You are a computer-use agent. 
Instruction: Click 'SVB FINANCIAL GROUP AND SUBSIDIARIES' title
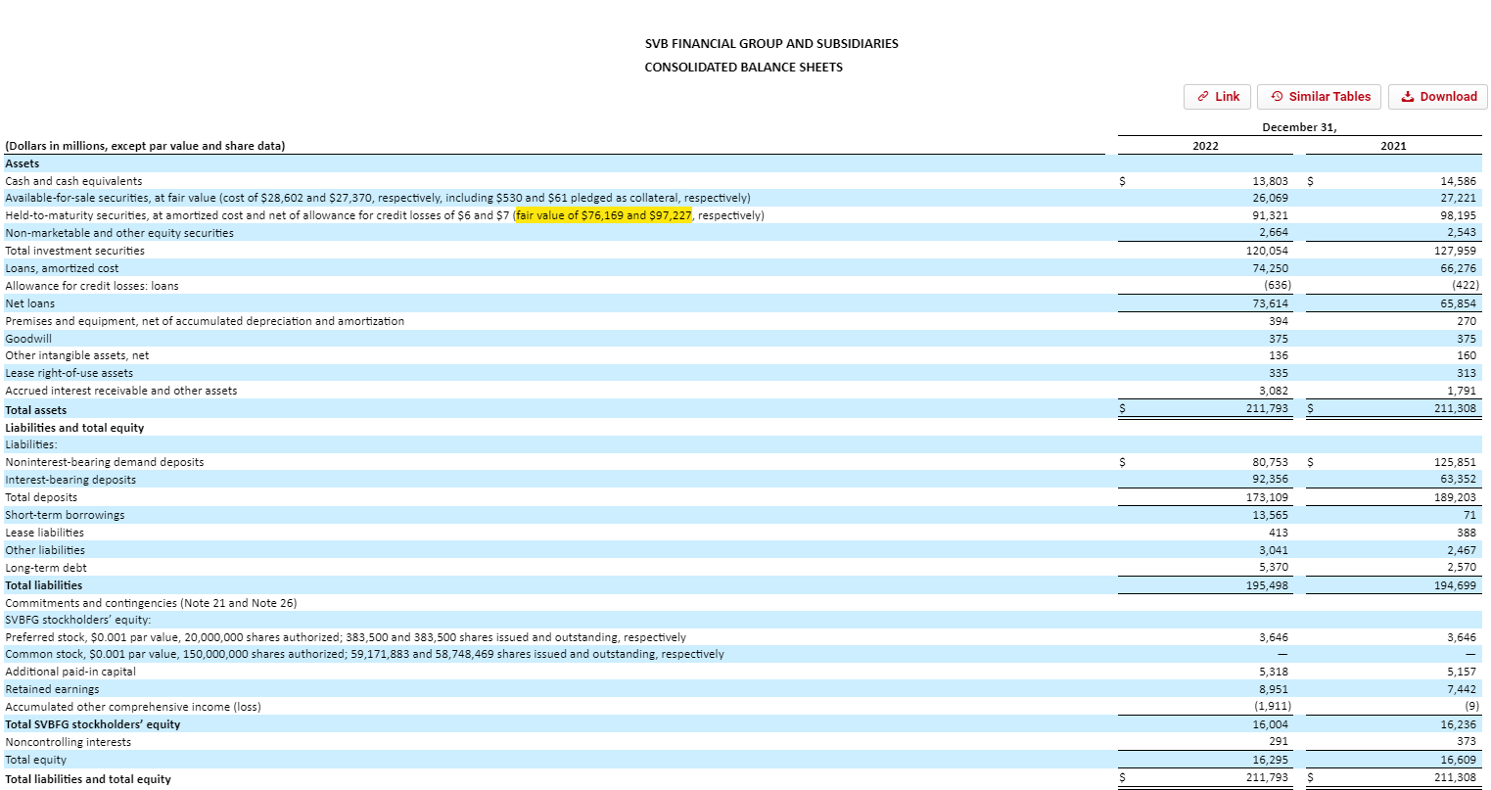[x=771, y=44]
